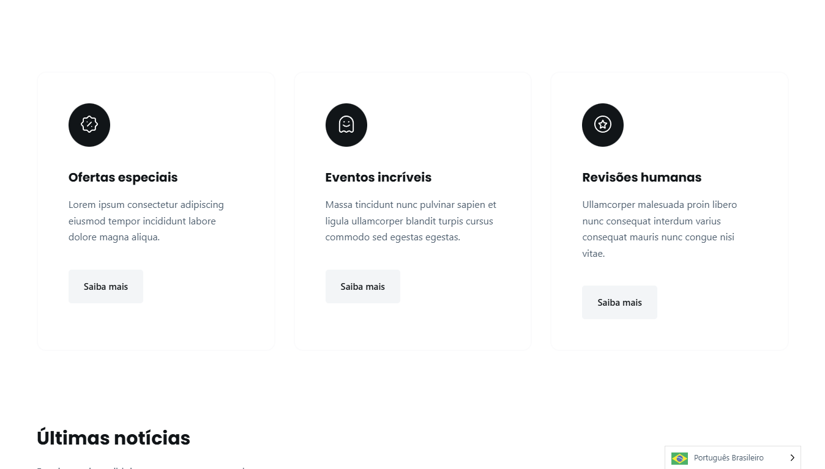The height and width of the screenshot is (469, 825).
Task: Click the Ofertas especiais heading
Action: (x=123, y=177)
